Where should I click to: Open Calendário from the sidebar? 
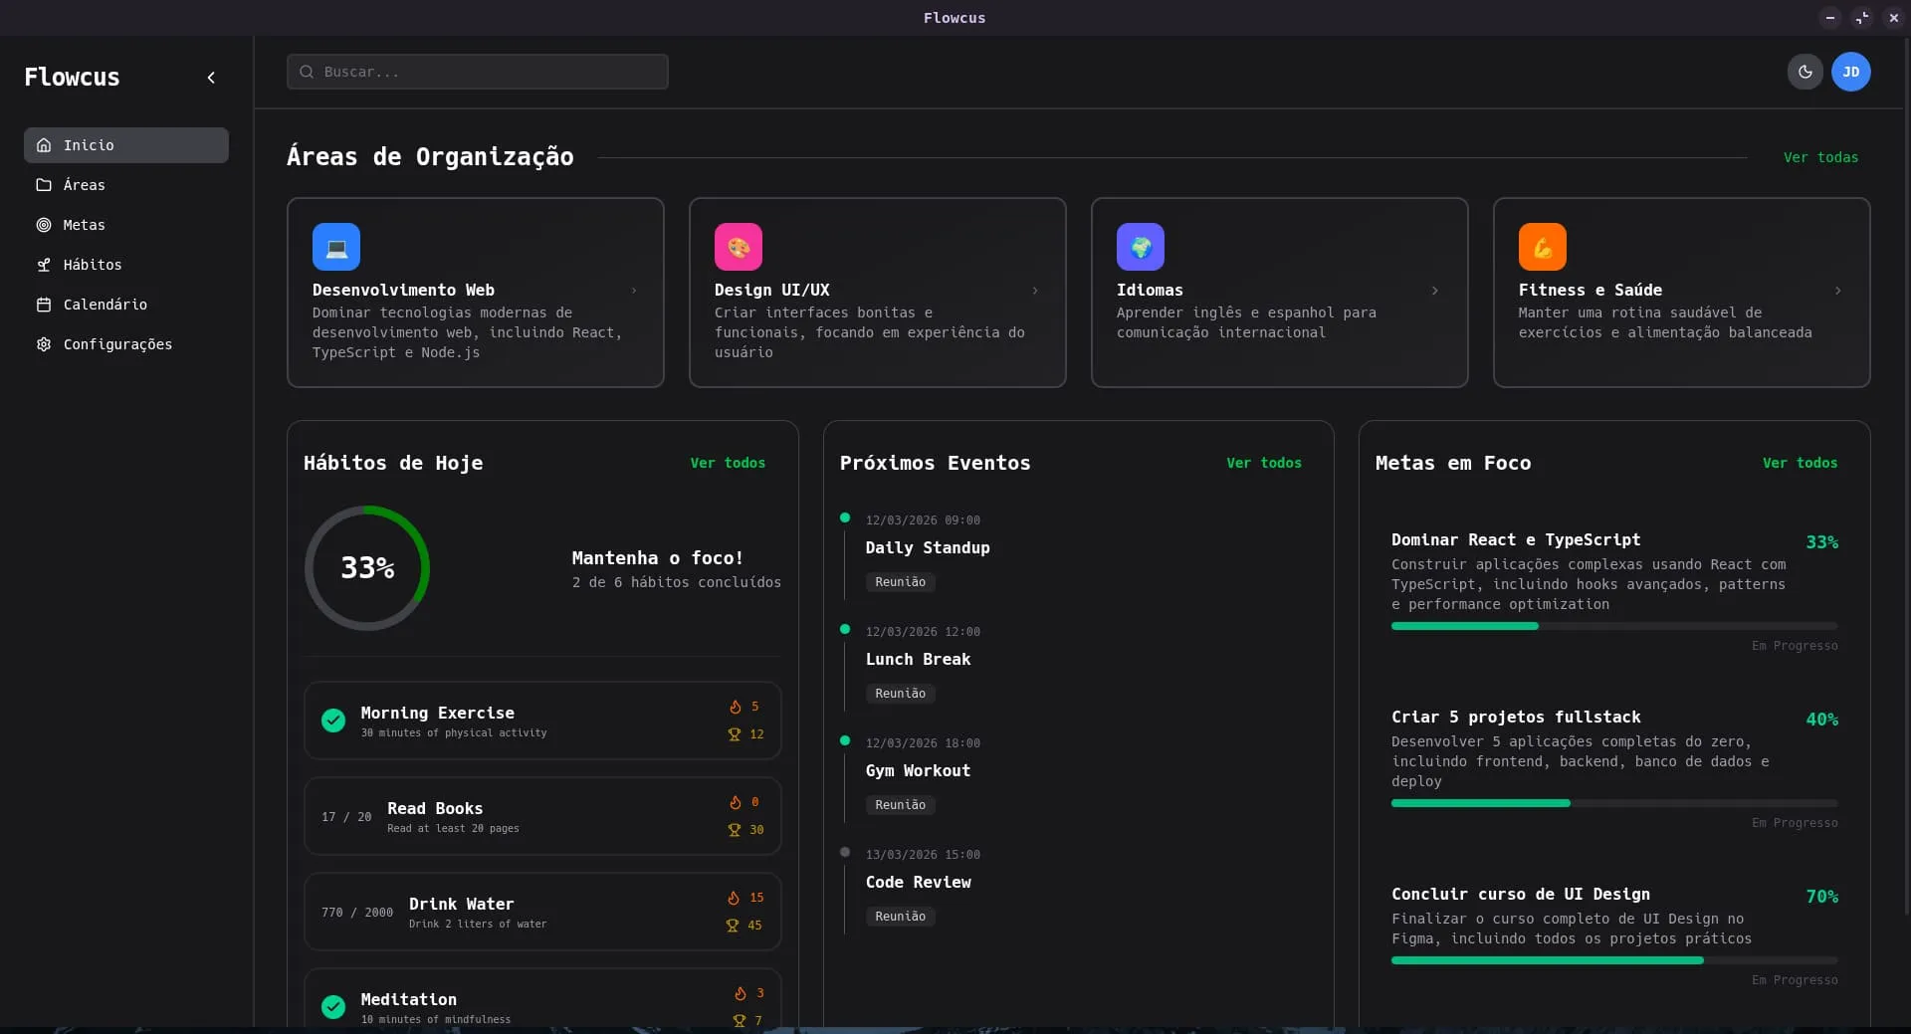[105, 304]
